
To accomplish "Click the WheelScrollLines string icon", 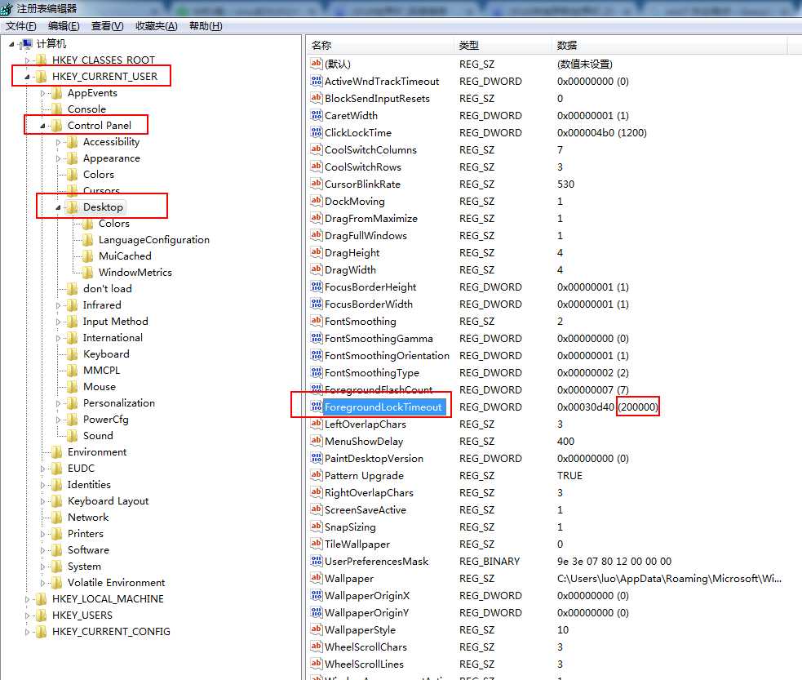I will (317, 664).
